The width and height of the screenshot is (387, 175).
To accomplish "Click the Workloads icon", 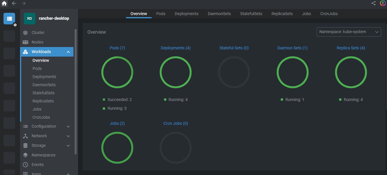I will tap(26, 52).
